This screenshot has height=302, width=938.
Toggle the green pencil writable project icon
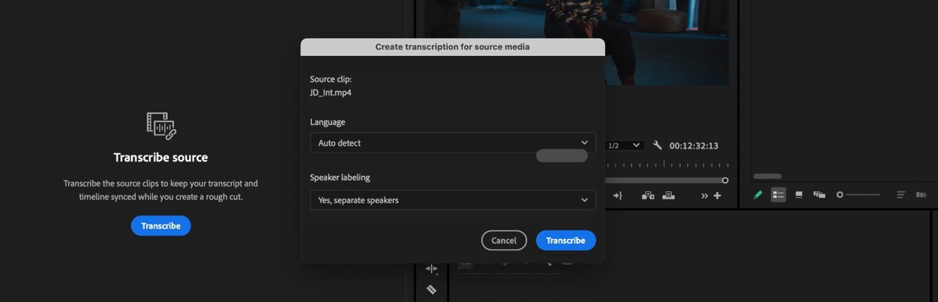758,195
